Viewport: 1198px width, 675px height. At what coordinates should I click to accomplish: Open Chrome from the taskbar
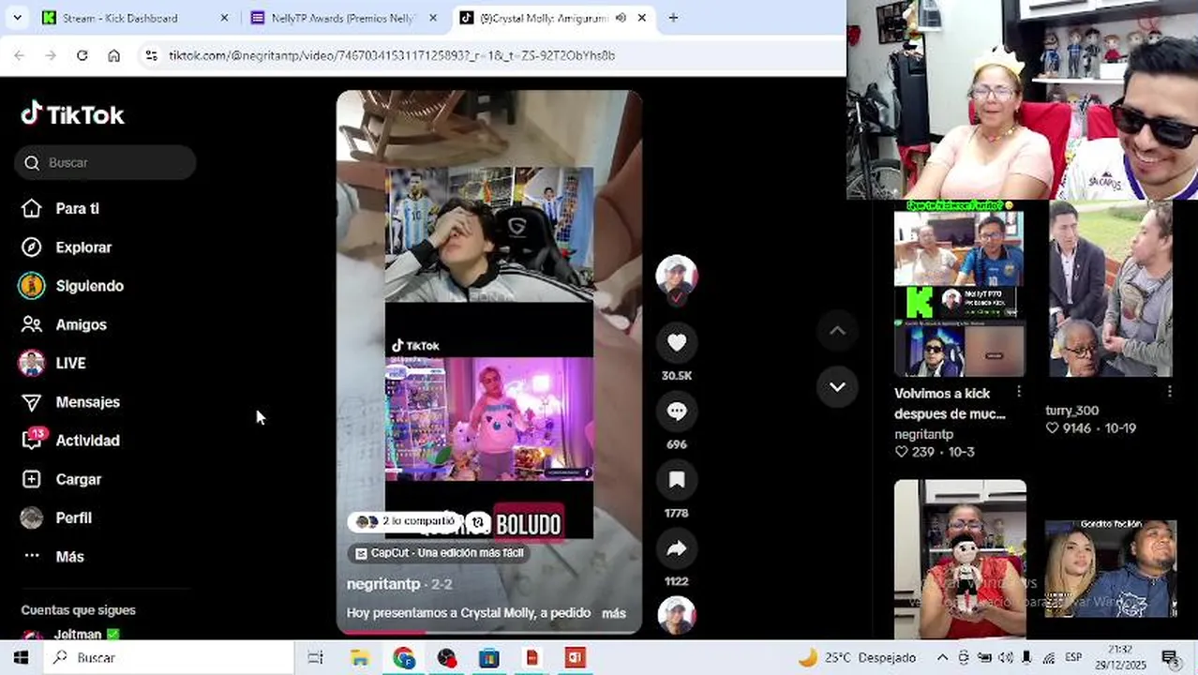pos(404,657)
